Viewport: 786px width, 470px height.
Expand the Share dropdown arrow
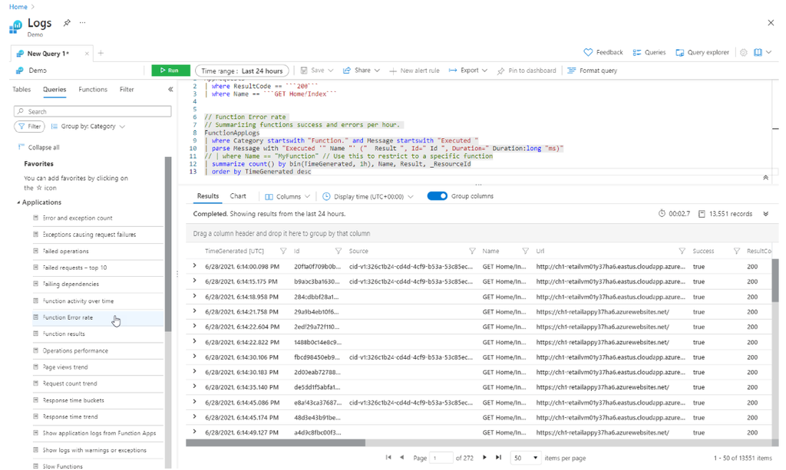377,71
